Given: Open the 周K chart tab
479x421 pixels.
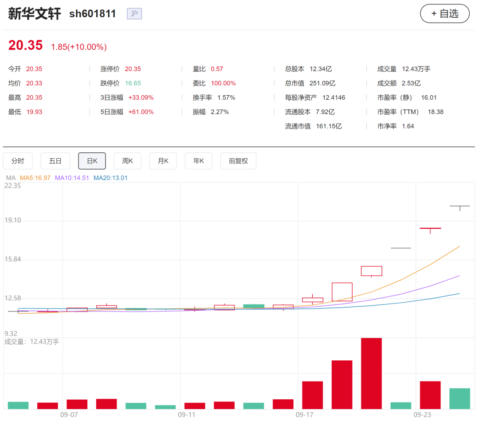Looking at the screenshot, I should pyautogui.click(x=127, y=161).
